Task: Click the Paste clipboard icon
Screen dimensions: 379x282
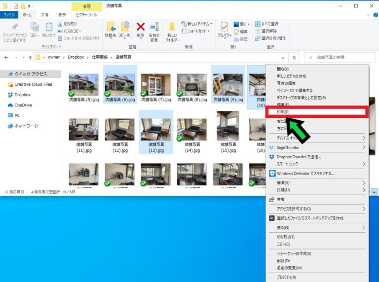Action: tap(49, 30)
